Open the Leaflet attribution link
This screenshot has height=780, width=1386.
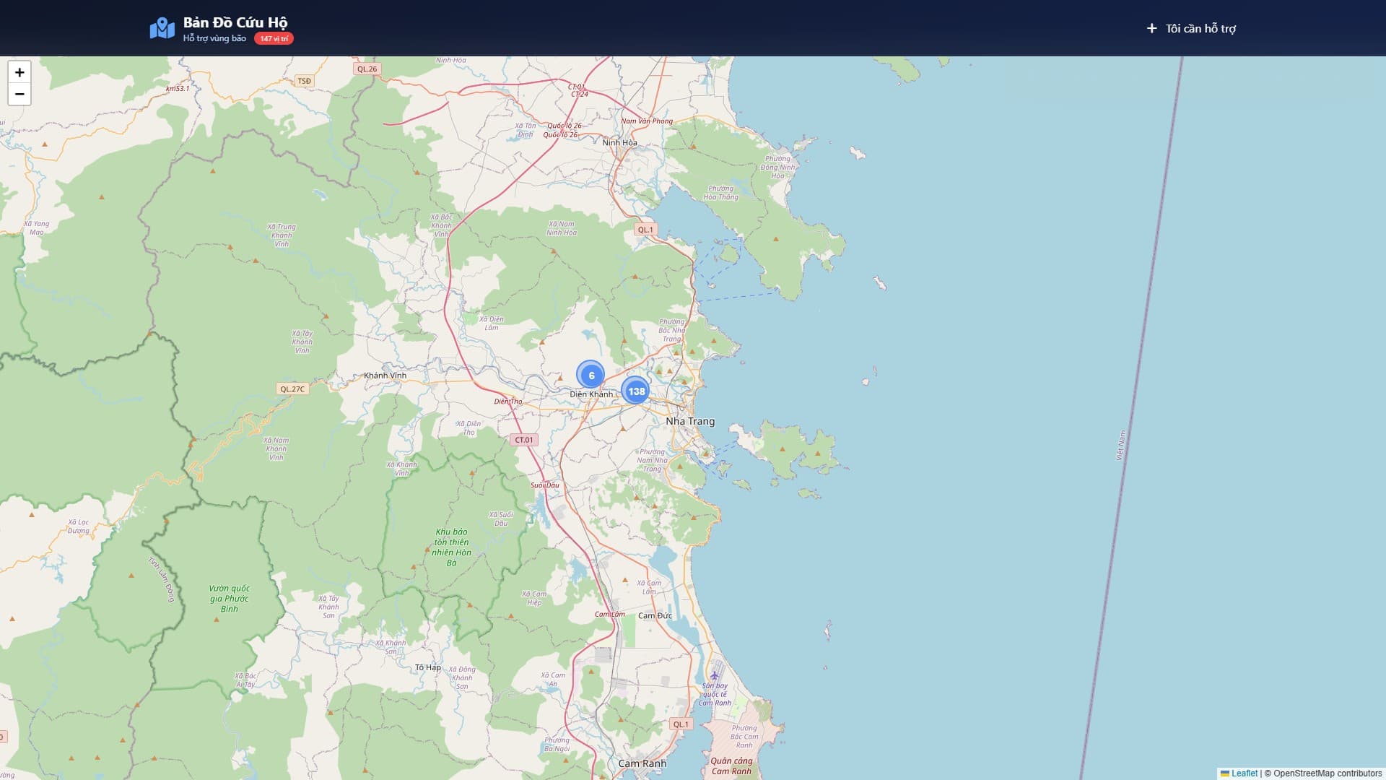click(x=1244, y=773)
